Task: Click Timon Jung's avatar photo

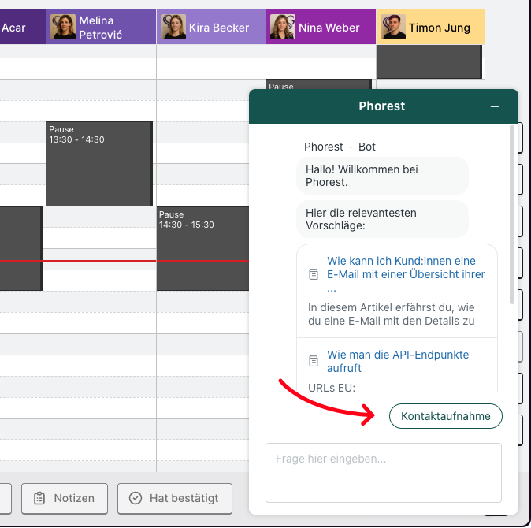Action: tap(392, 27)
